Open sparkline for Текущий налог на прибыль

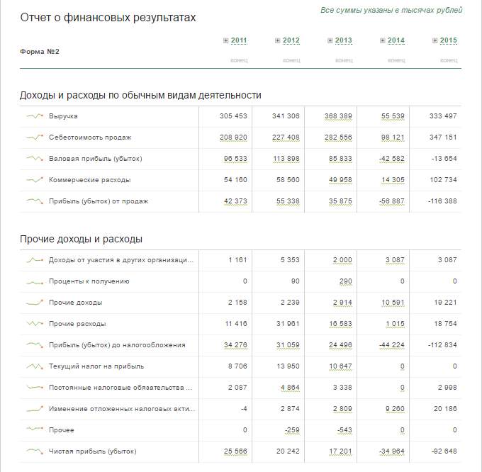tap(35, 366)
